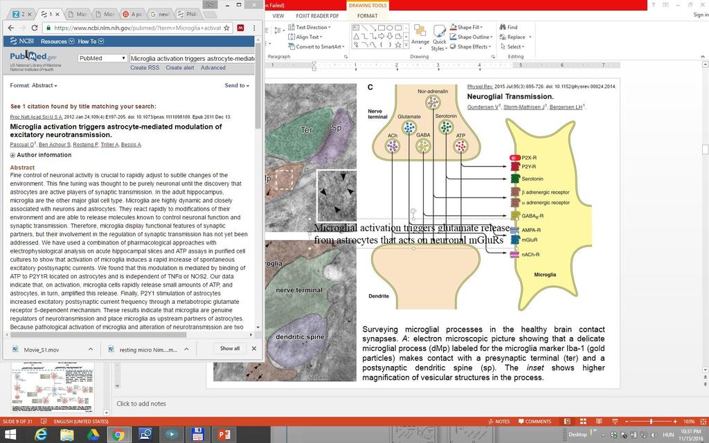709x443 pixels.
Task: Switch to Slide Sorter view in the status bar
Action: click(x=583, y=422)
